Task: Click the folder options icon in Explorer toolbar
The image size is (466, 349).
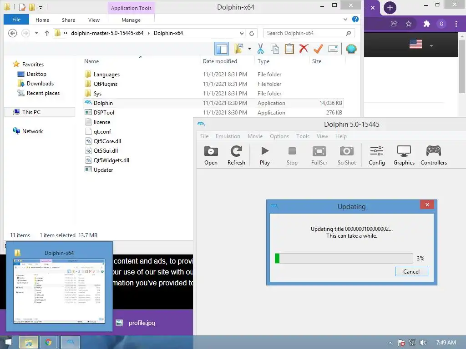Action: (x=238, y=49)
